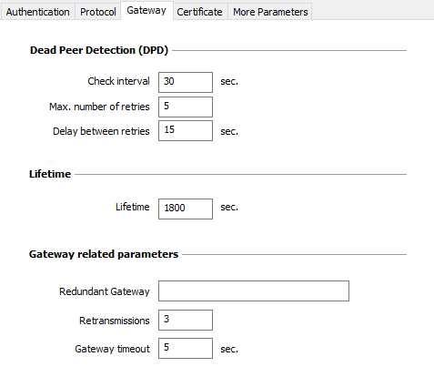
Task: Switch to the Authentication tab
Action: click(x=37, y=12)
